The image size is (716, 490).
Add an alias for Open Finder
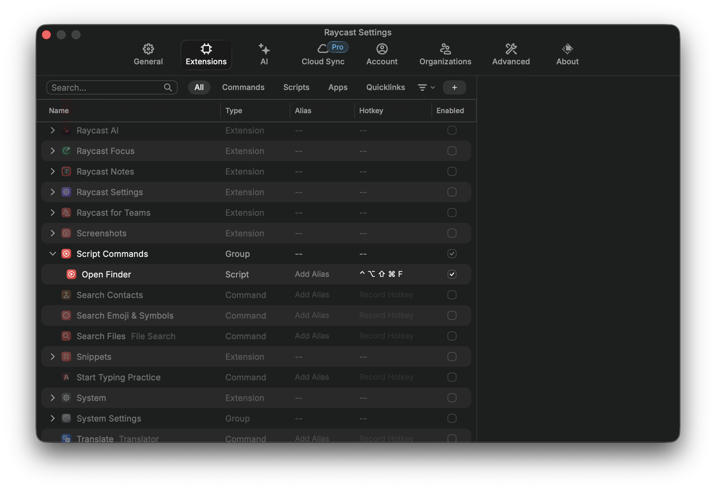pos(312,274)
